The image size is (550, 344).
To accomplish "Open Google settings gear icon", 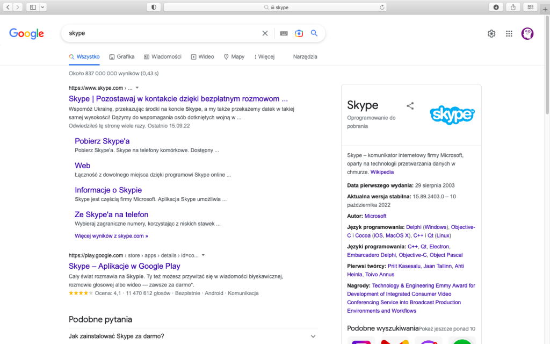I will click(x=491, y=34).
